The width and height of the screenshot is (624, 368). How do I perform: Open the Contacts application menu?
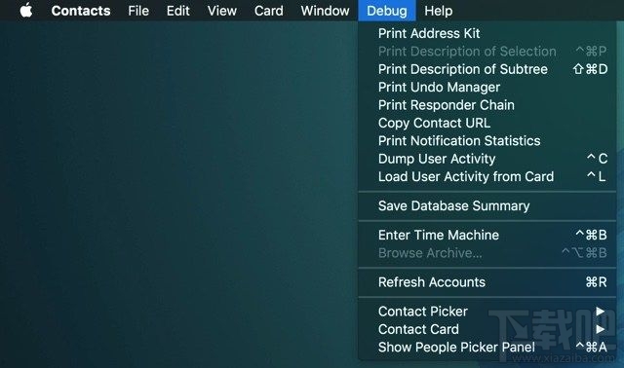tap(81, 11)
